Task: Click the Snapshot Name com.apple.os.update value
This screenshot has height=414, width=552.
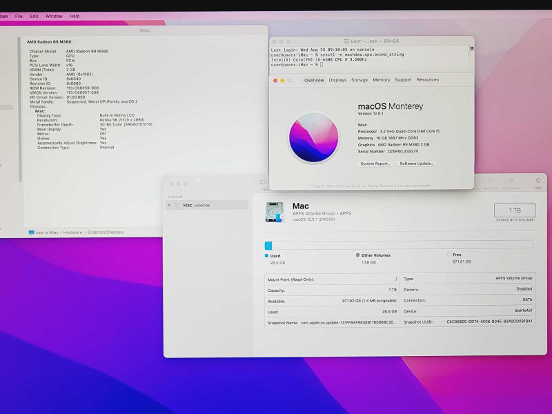Action: click(x=348, y=322)
